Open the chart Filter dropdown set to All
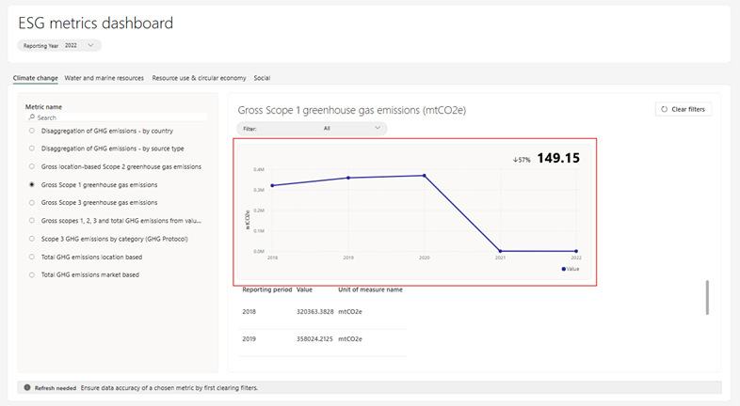The width and height of the screenshot is (740, 406). [312, 128]
